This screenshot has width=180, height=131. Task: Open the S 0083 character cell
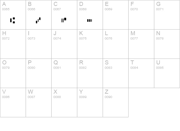(x=116, y=73)
